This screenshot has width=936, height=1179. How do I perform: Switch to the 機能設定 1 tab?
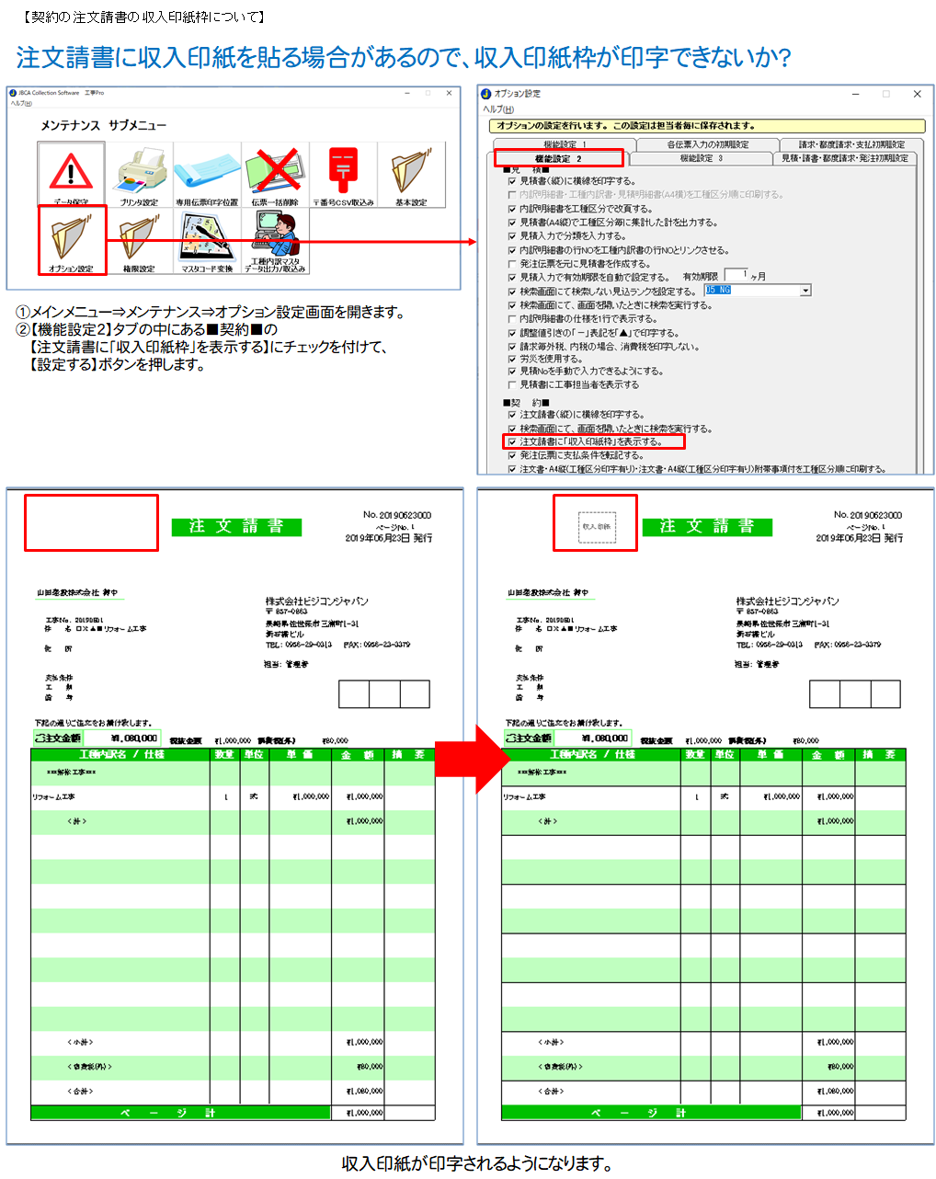click(x=565, y=144)
